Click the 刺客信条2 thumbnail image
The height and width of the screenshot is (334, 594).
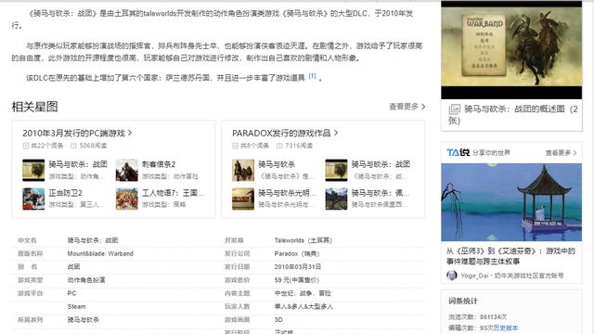tap(126, 171)
